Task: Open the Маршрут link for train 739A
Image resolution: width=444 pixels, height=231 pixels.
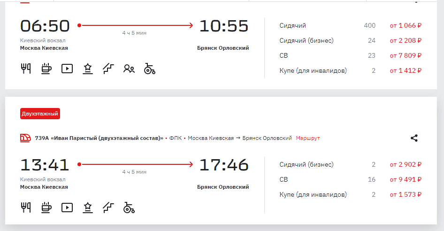Action: pos(307,138)
